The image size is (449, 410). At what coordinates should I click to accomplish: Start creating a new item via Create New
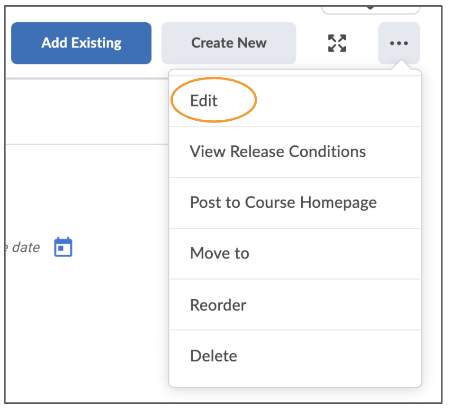click(x=228, y=43)
